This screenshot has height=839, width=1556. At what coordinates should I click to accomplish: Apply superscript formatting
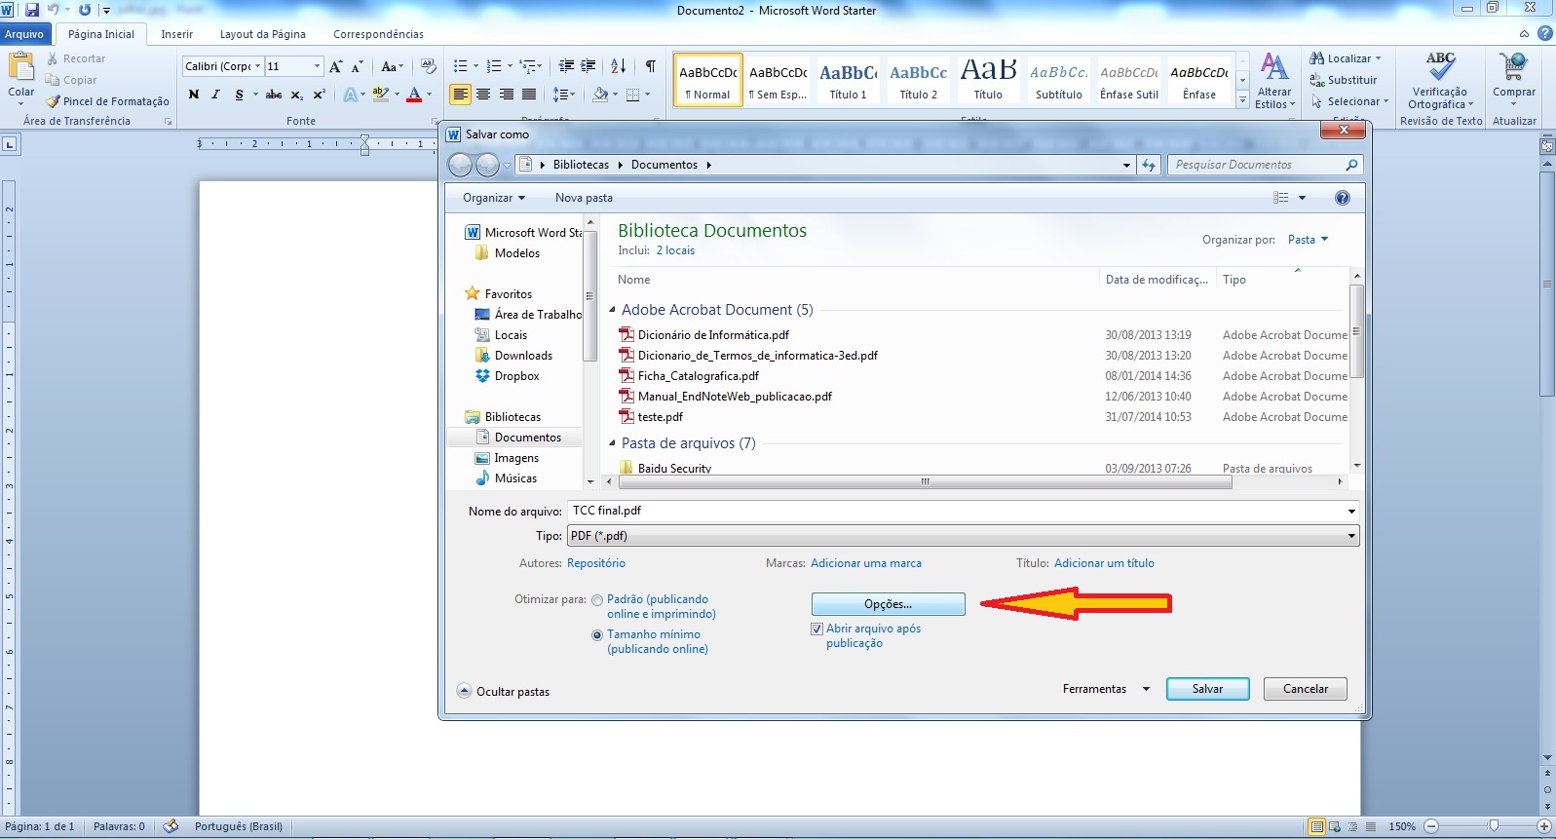coord(319,95)
